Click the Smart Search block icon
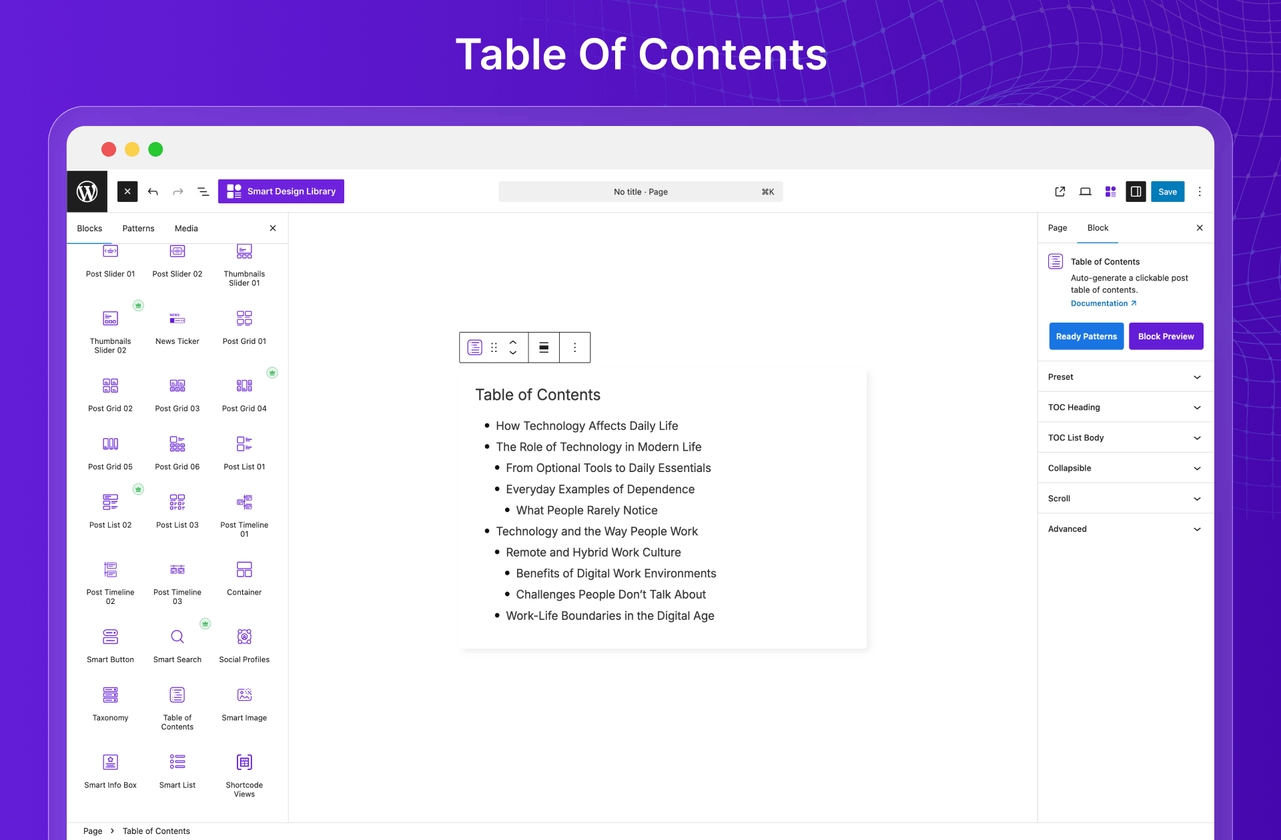The width and height of the screenshot is (1281, 840). click(177, 637)
